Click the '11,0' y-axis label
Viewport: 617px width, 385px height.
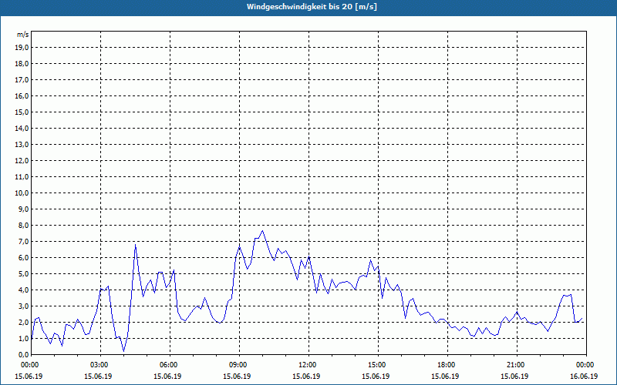pos(22,177)
